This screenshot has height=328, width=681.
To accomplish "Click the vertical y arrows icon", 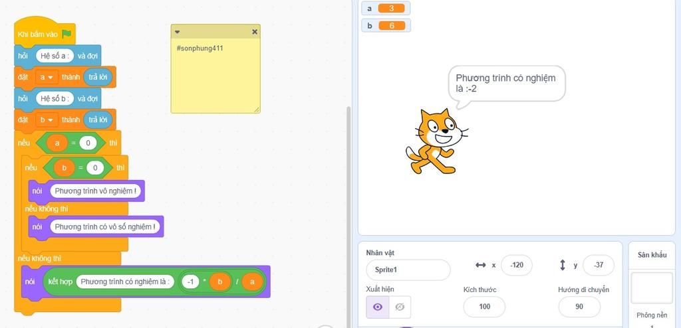I will pos(563,265).
